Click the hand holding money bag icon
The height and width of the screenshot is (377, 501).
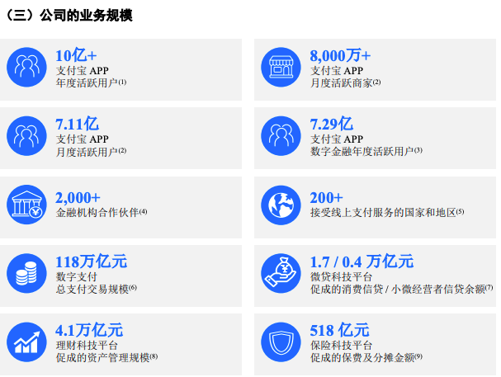(x=281, y=274)
